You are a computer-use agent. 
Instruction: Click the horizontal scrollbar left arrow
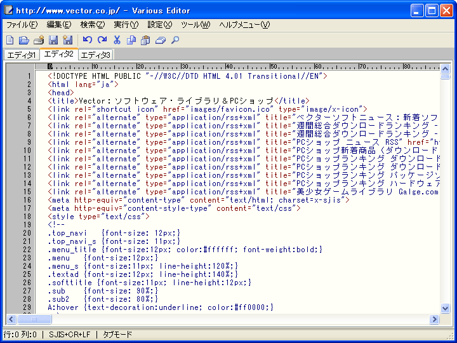(x=11, y=319)
